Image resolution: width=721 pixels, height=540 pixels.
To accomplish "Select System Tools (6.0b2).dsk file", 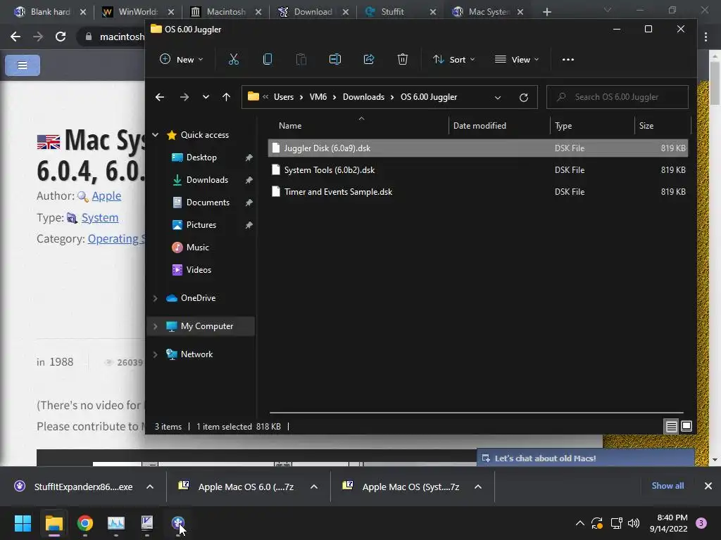I will (x=478, y=170).
